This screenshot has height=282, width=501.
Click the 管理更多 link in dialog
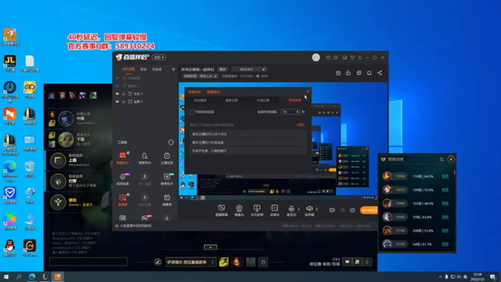(x=214, y=92)
